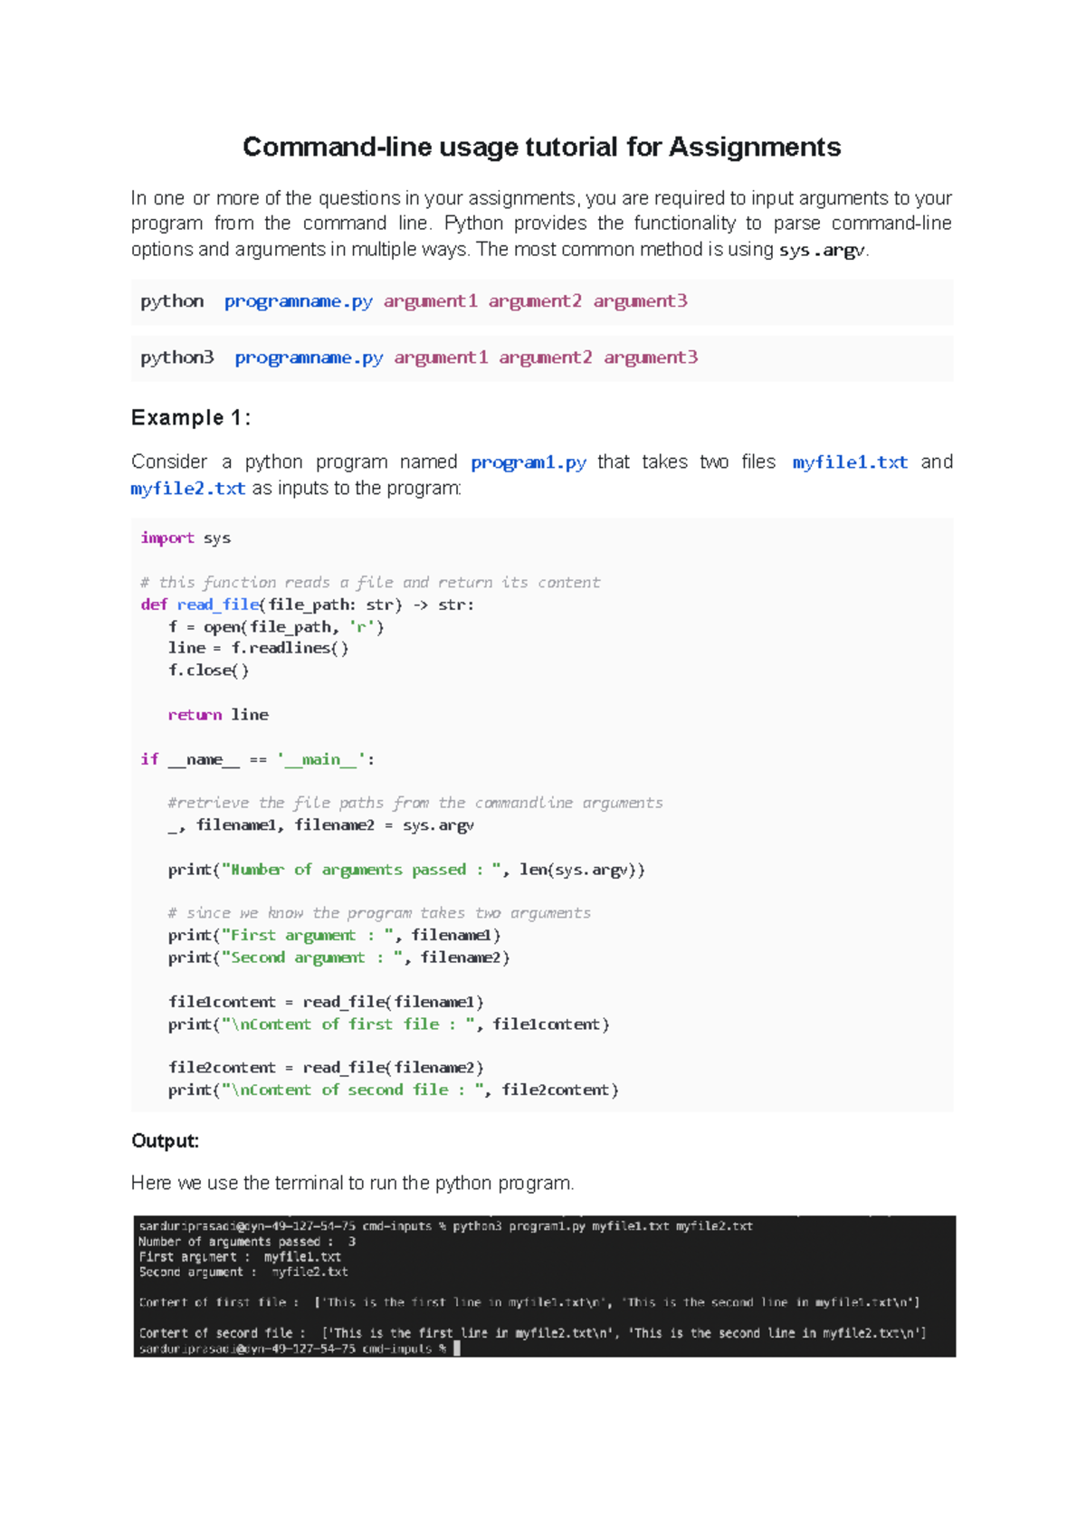Click the "def read_file" function definition line
This screenshot has height=1533, width=1086.
[307, 605]
